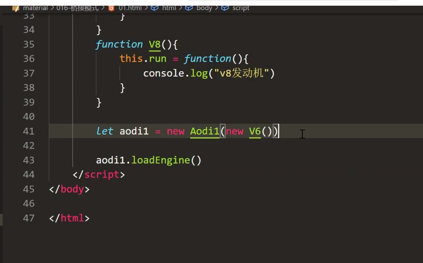Open the material folder breadcrumb
The image size is (423, 263).
(35, 8)
